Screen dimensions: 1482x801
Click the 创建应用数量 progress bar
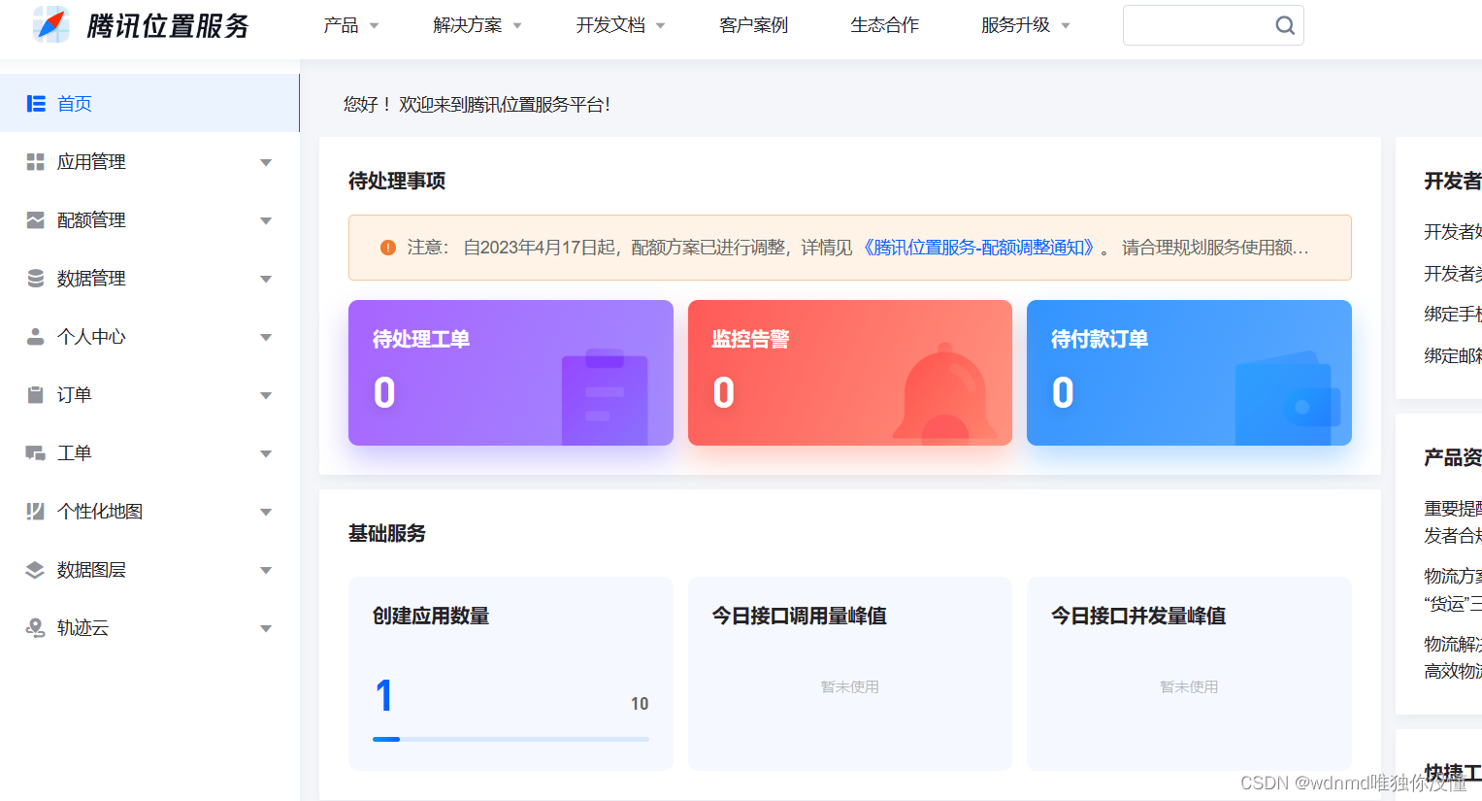(x=510, y=739)
